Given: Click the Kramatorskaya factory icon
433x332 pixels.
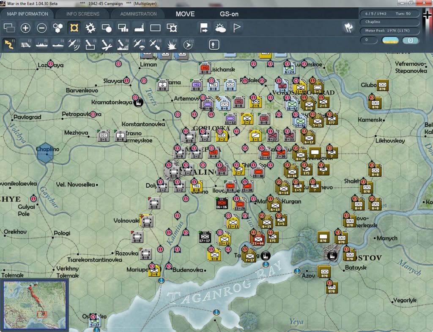Looking at the screenshot, I should pyautogui.click(x=138, y=103).
